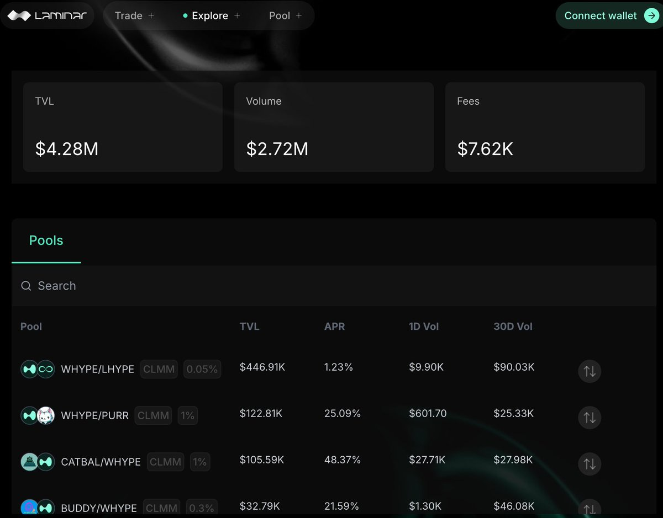The height and width of the screenshot is (518, 663).
Task: Click the search magnifier icon
Action: pyautogui.click(x=26, y=286)
